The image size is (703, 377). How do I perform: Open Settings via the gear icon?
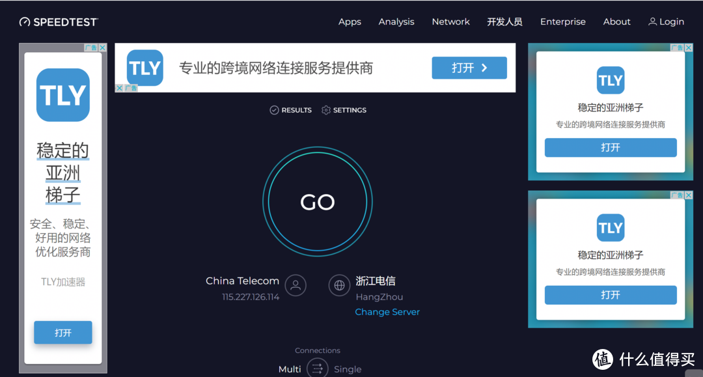326,110
